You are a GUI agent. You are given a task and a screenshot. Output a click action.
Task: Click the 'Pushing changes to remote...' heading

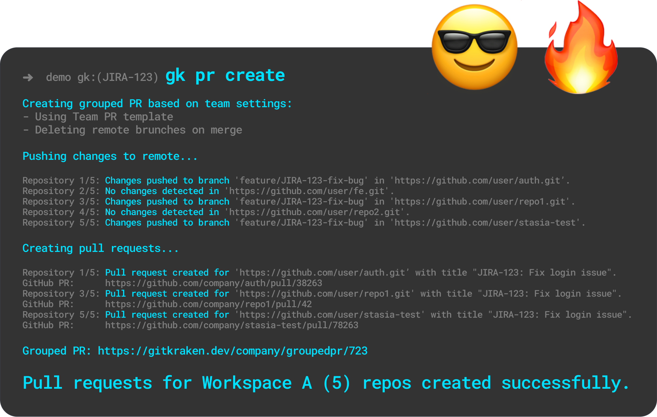click(110, 156)
